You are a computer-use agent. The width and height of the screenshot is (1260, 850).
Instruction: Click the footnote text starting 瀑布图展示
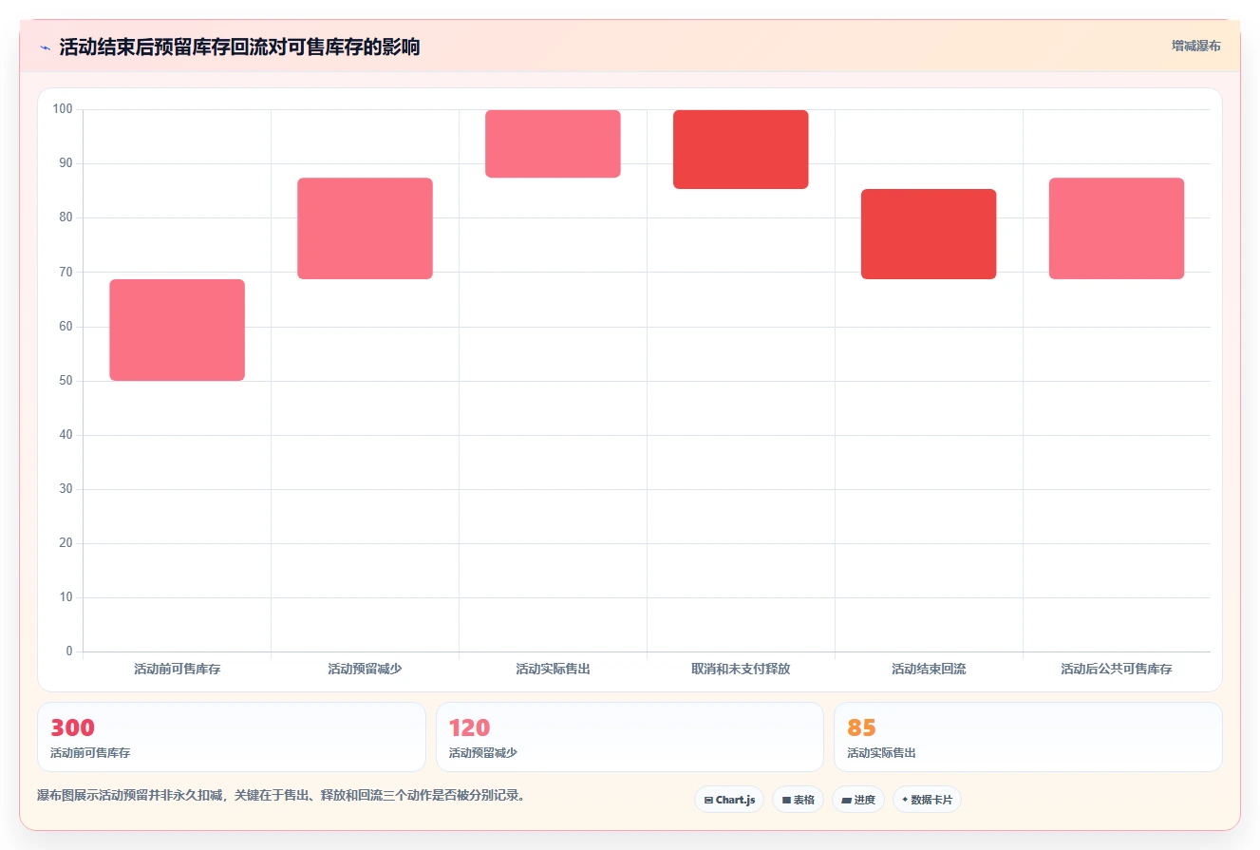coord(281,795)
